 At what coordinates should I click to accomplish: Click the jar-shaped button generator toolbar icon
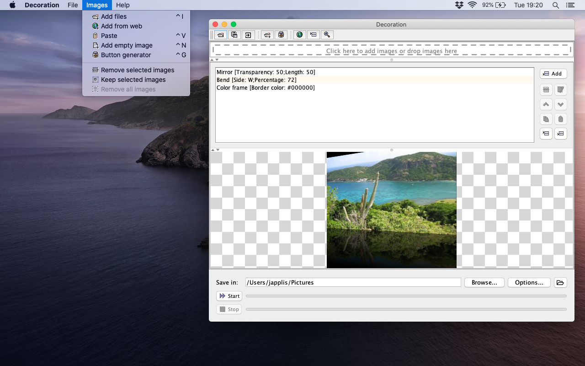pyautogui.click(x=281, y=35)
